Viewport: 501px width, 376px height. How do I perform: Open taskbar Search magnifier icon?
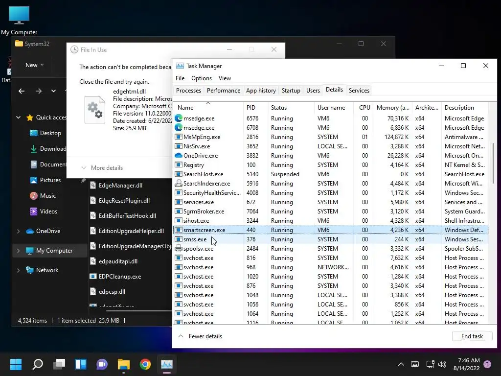point(38,364)
